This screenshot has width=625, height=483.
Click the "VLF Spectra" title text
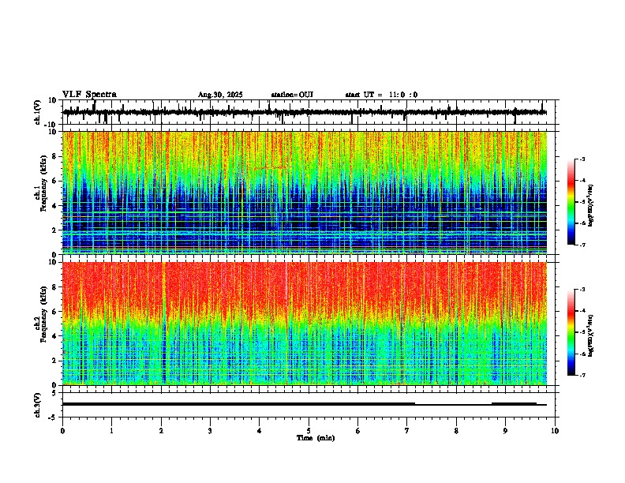[89, 94]
